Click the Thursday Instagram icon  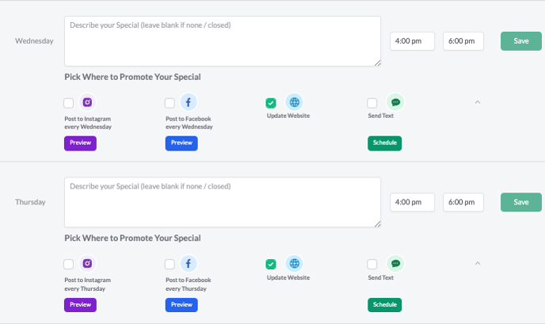pyautogui.click(x=87, y=264)
